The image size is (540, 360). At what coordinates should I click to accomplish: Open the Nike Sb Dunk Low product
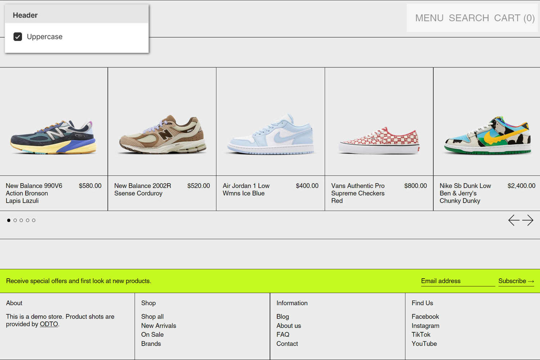point(486,121)
